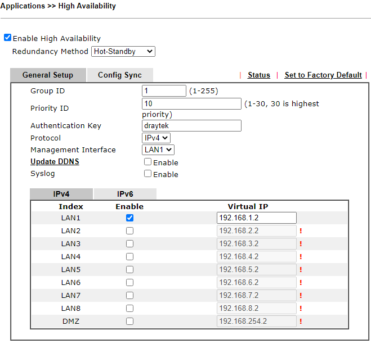Switch to the Config Sync tab

120,75
